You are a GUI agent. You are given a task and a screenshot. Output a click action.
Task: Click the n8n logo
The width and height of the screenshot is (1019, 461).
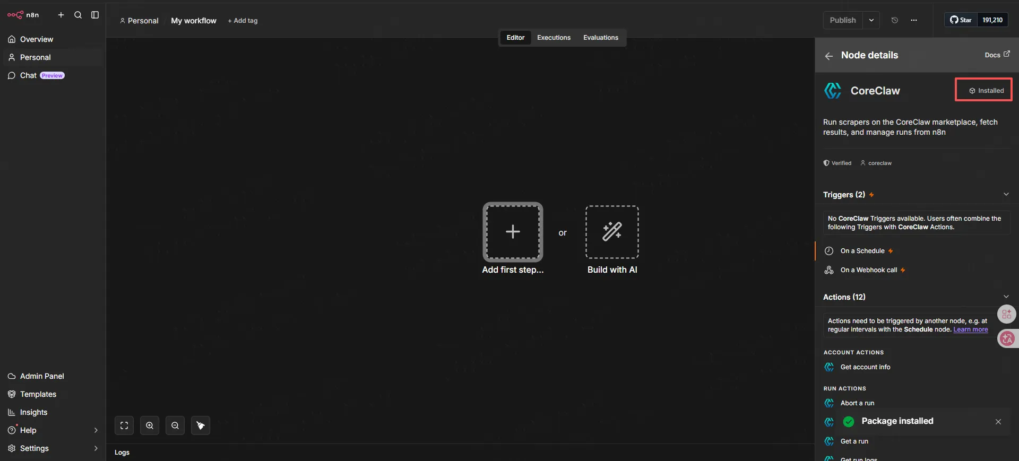[23, 15]
